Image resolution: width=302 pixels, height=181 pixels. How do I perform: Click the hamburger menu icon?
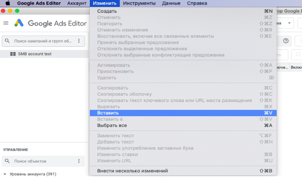click(6, 23)
